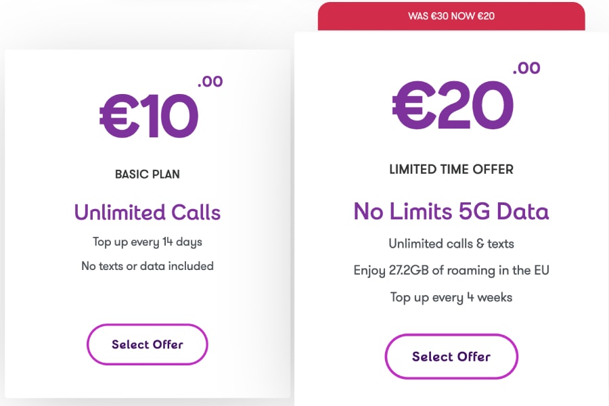
Task: Click the euro symbol in the €10 price
Action: [119, 116]
